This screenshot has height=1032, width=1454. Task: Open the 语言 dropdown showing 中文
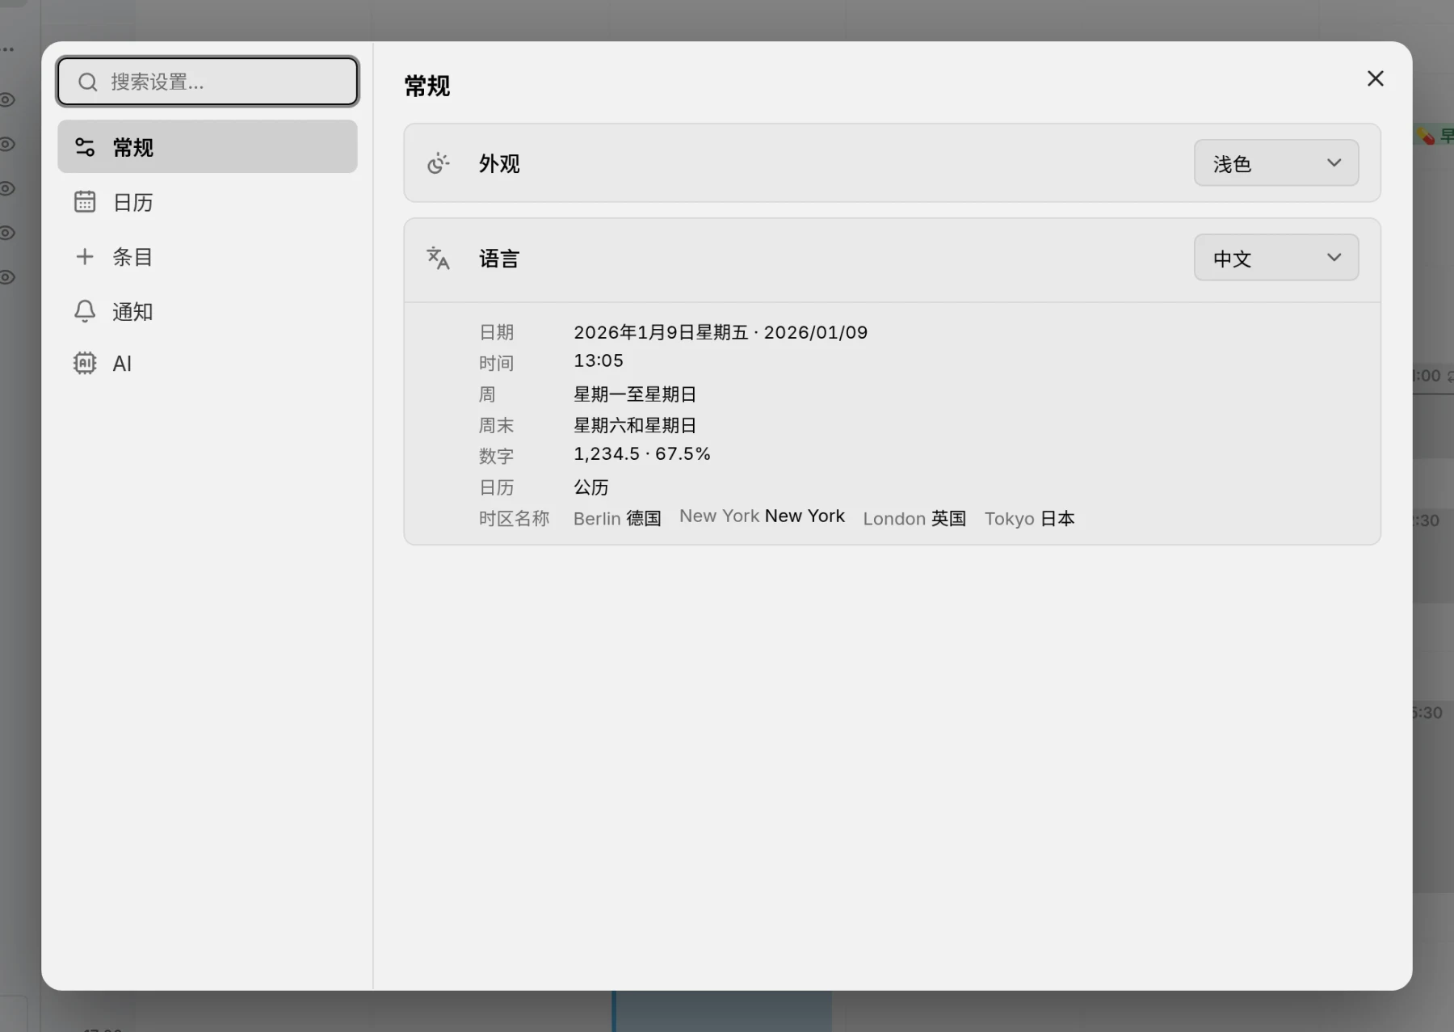point(1276,258)
